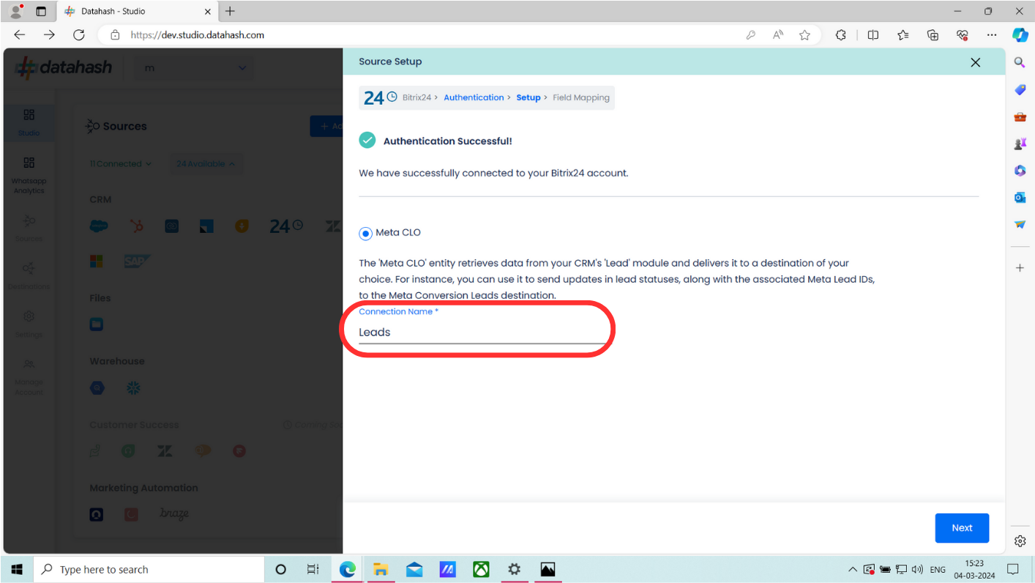Image resolution: width=1035 pixels, height=583 pixels.
Task: Open Collections icon in toolbar
Action: point(933,34)
